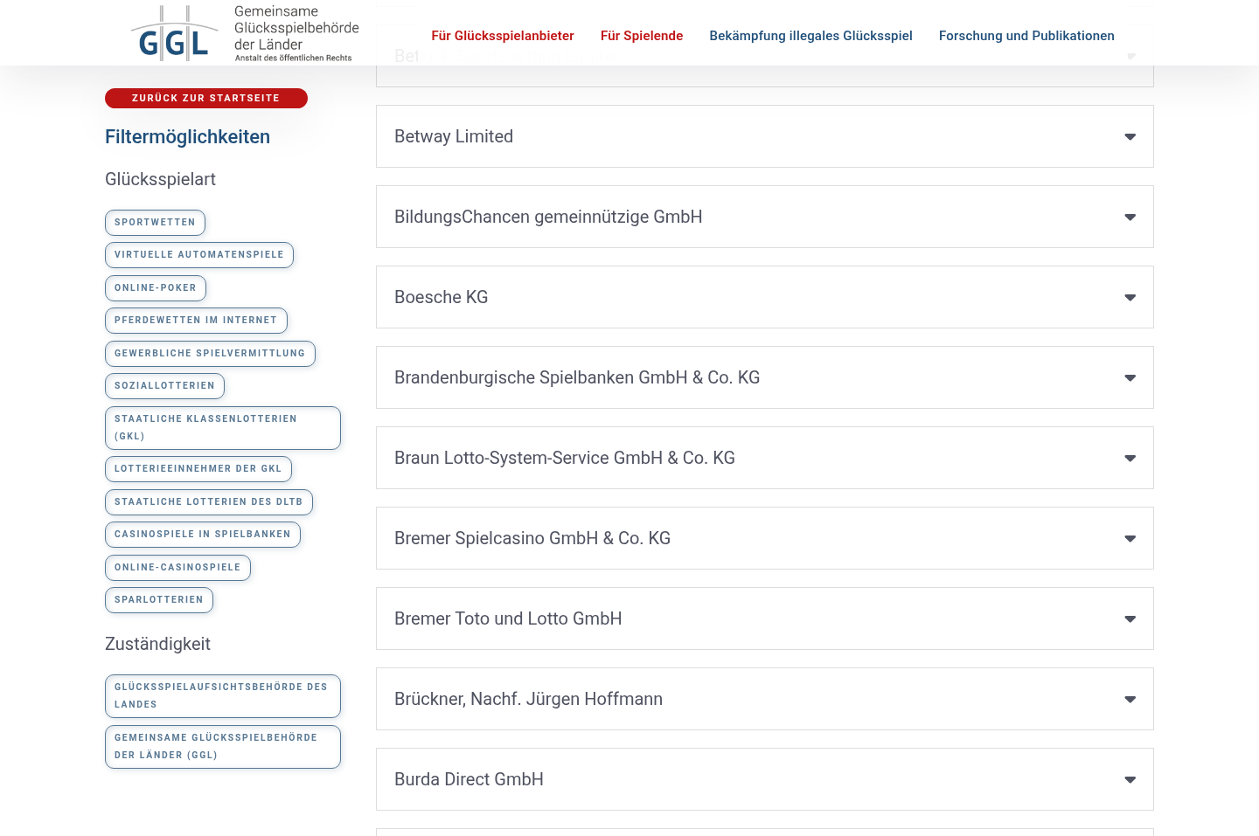Open the Für Glücksspielanbieter menu
1259x836 pixels.
[x=503, y=36]
